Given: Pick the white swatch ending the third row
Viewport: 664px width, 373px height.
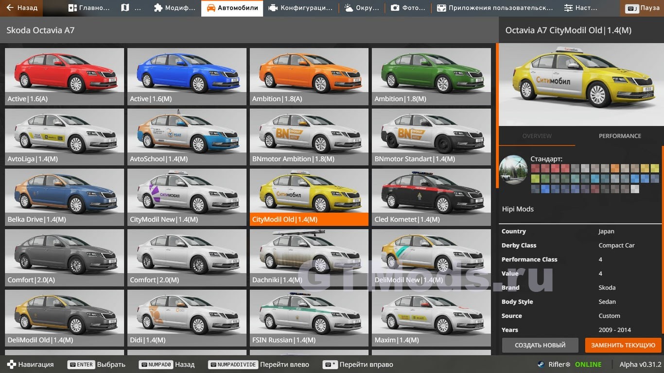Looking at the screenshot, I should [635, 189].
